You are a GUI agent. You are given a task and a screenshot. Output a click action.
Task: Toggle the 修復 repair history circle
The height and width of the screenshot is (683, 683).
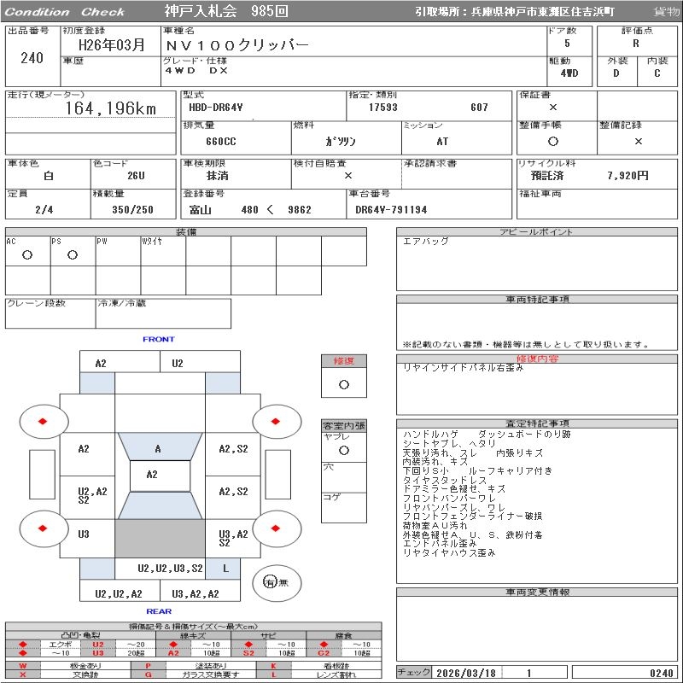[344, 384]
